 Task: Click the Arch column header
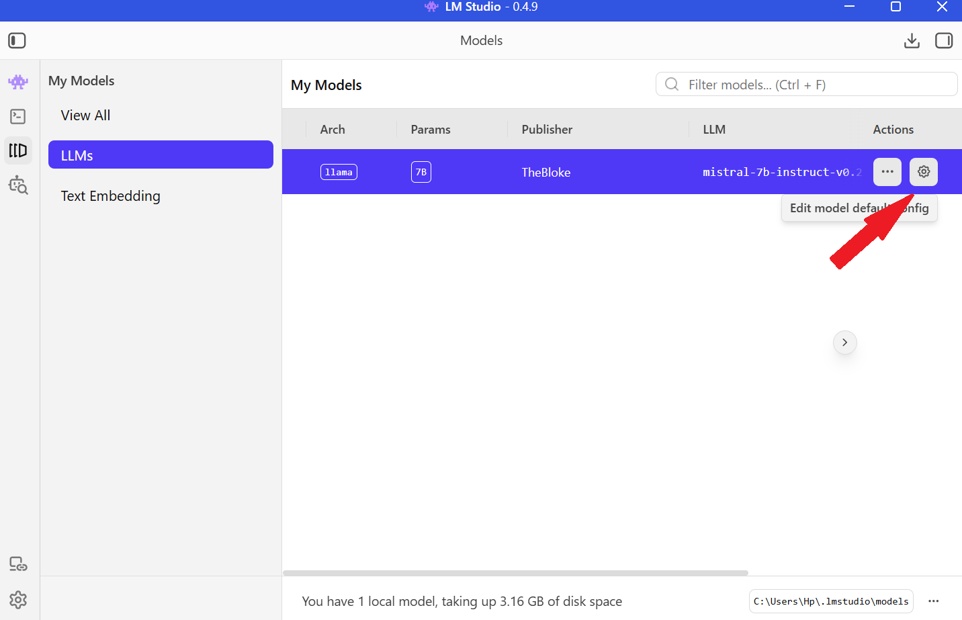(x=333, y=129)
